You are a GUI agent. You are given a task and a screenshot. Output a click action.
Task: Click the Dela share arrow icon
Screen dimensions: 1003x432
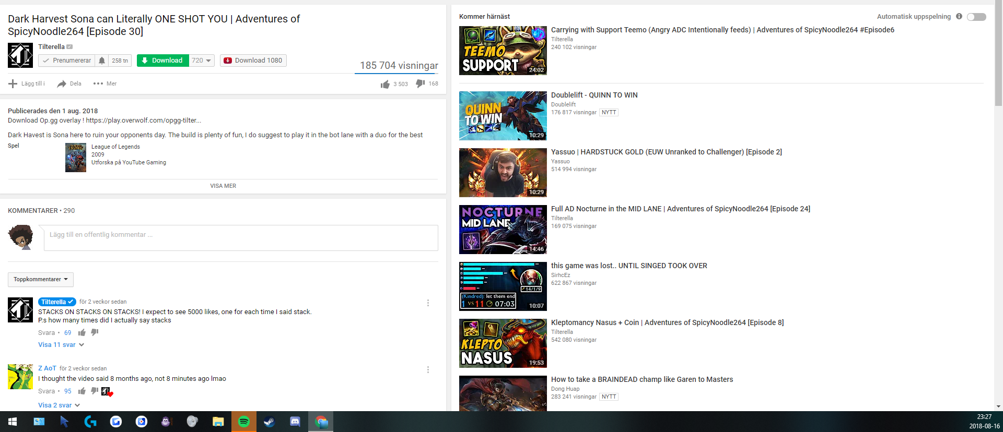click(62, 83)
